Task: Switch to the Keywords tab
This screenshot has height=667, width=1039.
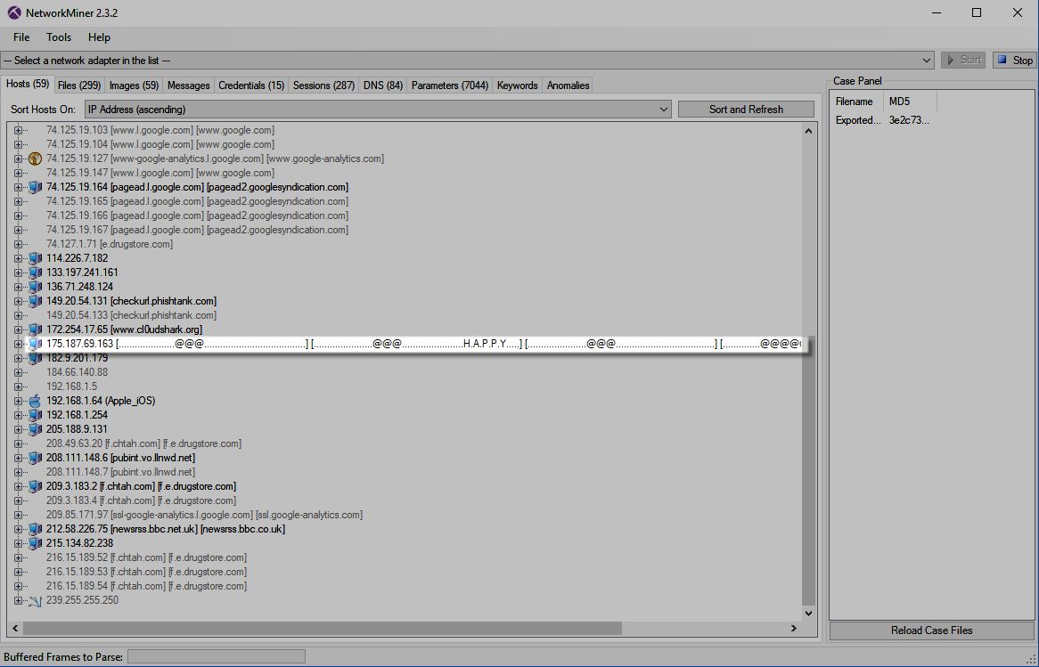Action: (x=518, y=85)
